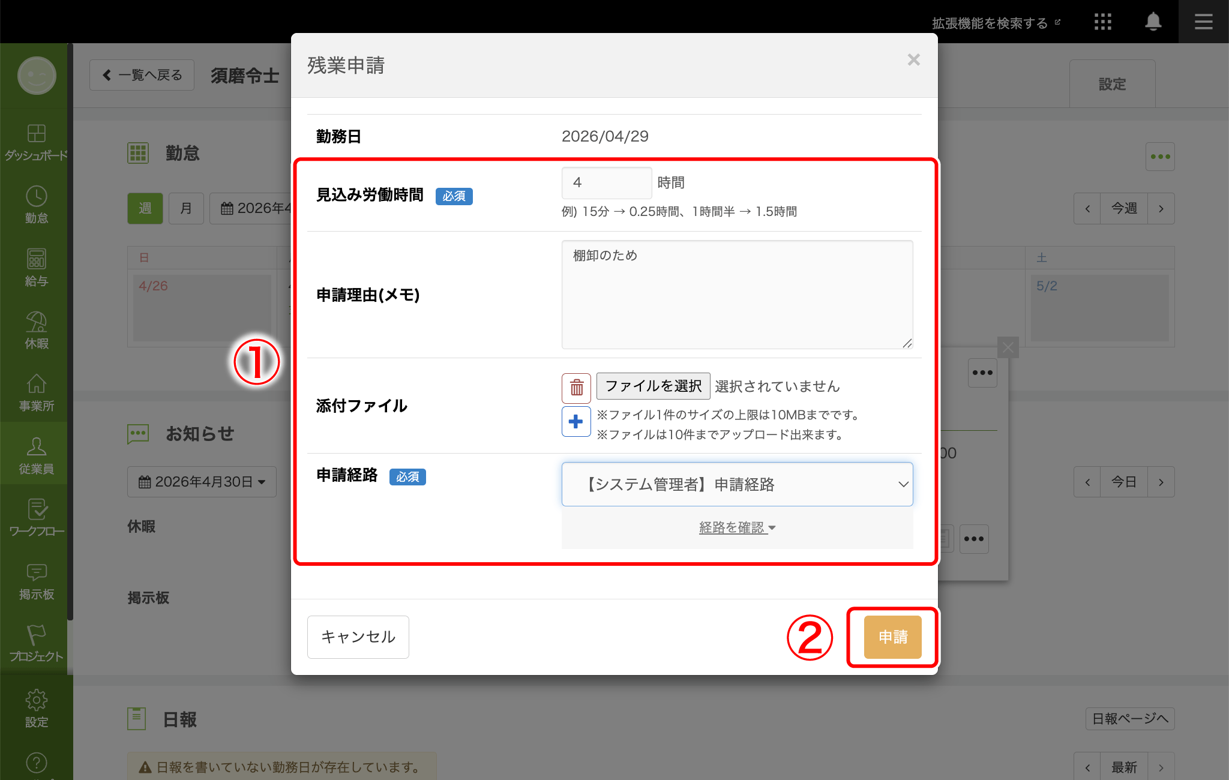Open 従業員 employees in the sidebar

(x=36, y=455)
